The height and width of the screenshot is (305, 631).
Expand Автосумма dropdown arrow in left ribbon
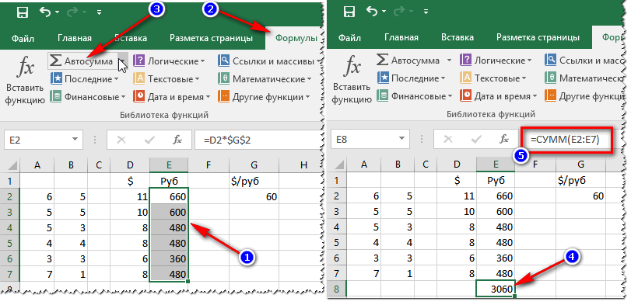coord(122,61)
